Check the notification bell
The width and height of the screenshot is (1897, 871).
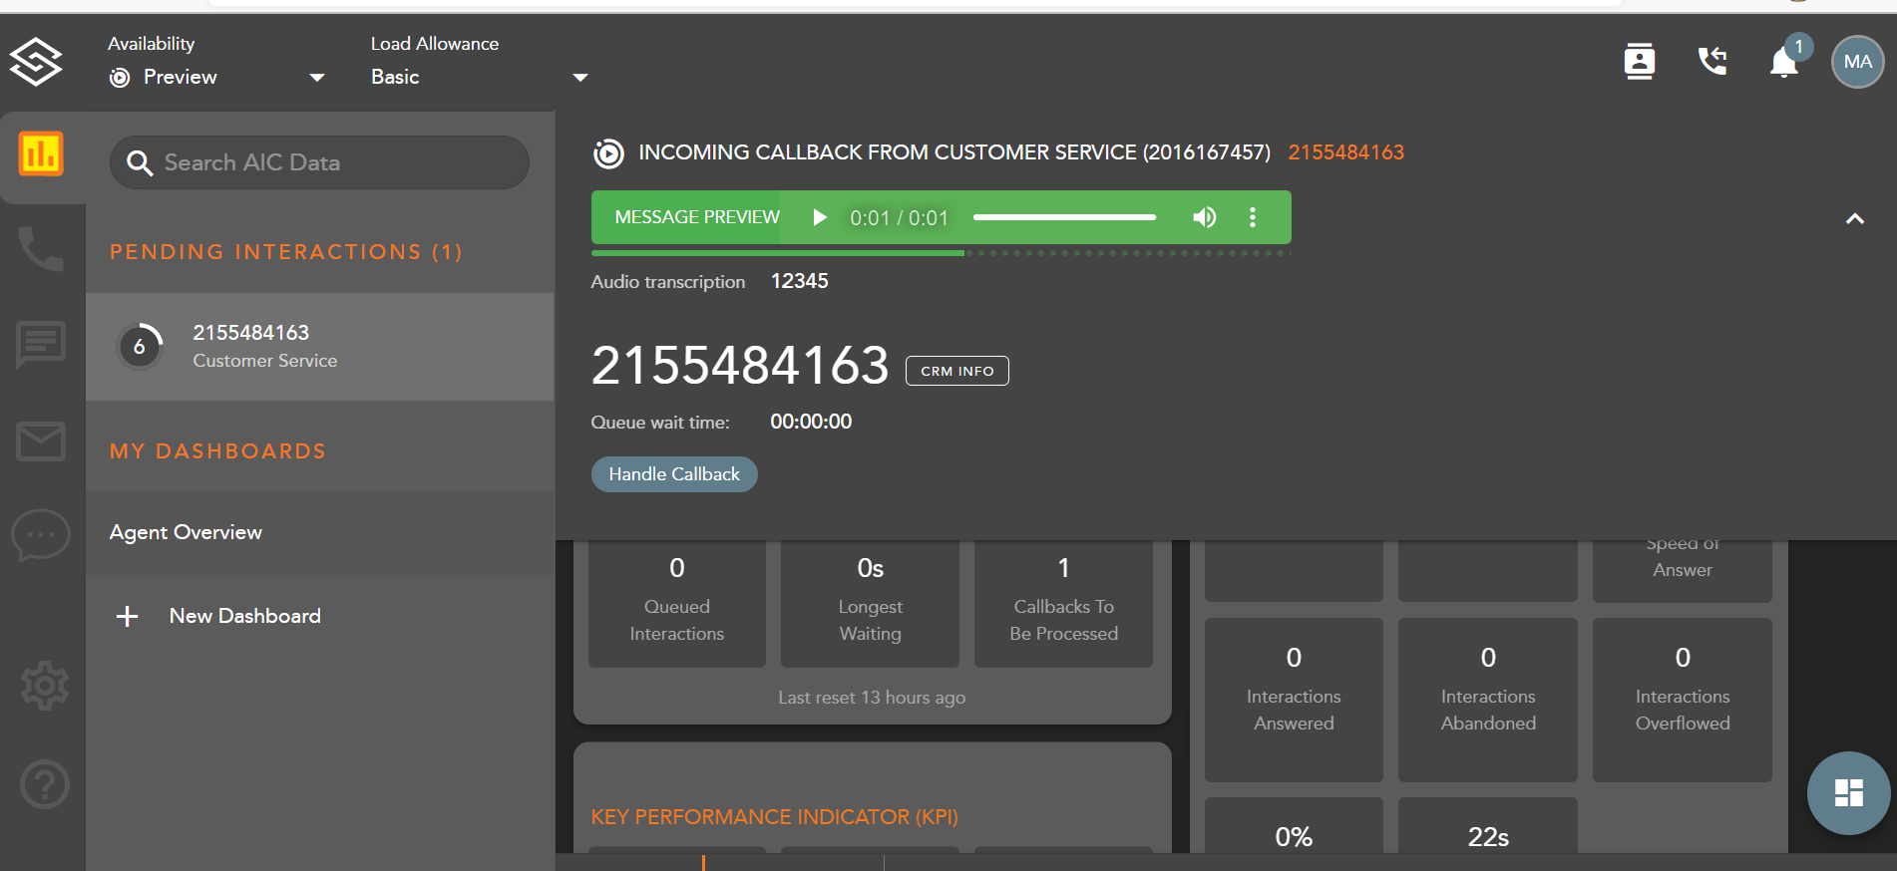click(x=1783, y=63)
